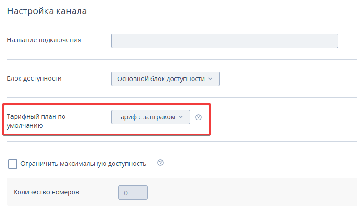
Task: Open the Основной блок доступности dropdown
Action: (165, 79)
